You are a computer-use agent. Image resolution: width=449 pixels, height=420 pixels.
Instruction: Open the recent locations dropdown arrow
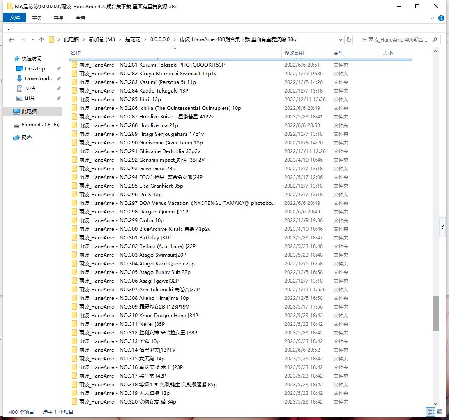pyautogui.click(x=33, y=40)
